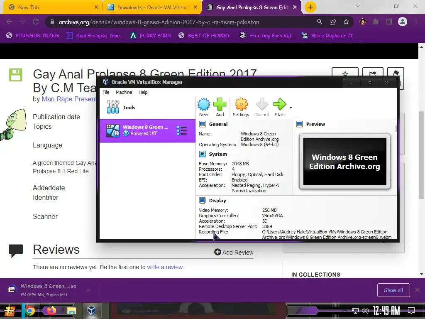Close the downloads bar
The image size is (425, 319).
[418, 290]
